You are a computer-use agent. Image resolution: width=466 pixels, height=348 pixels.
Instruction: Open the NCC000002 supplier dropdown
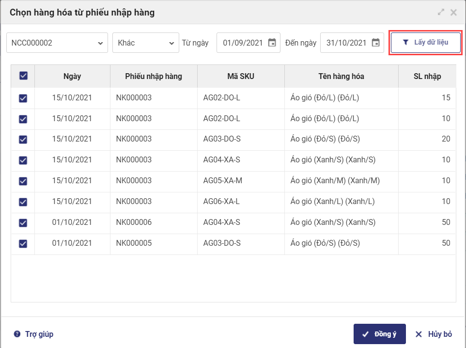57,43
